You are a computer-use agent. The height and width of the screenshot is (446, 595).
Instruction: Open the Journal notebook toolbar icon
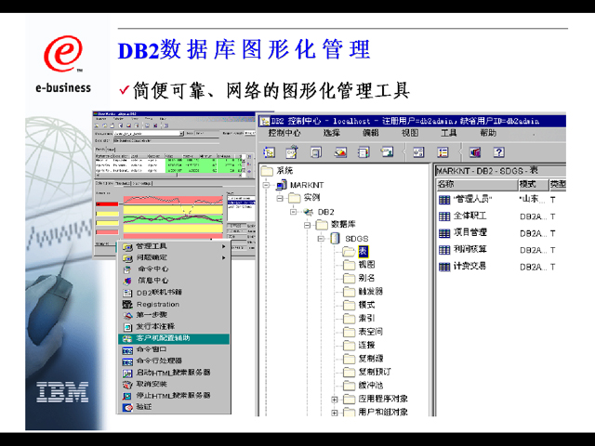click(x=364, y=152)
